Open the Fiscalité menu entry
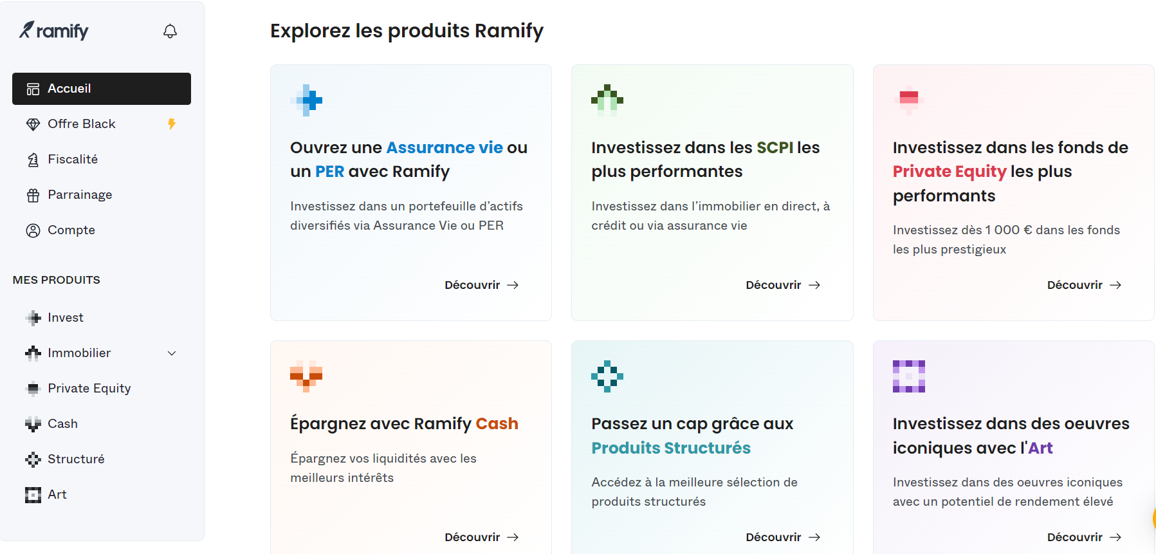1156x554 pixels. point(73,159)
